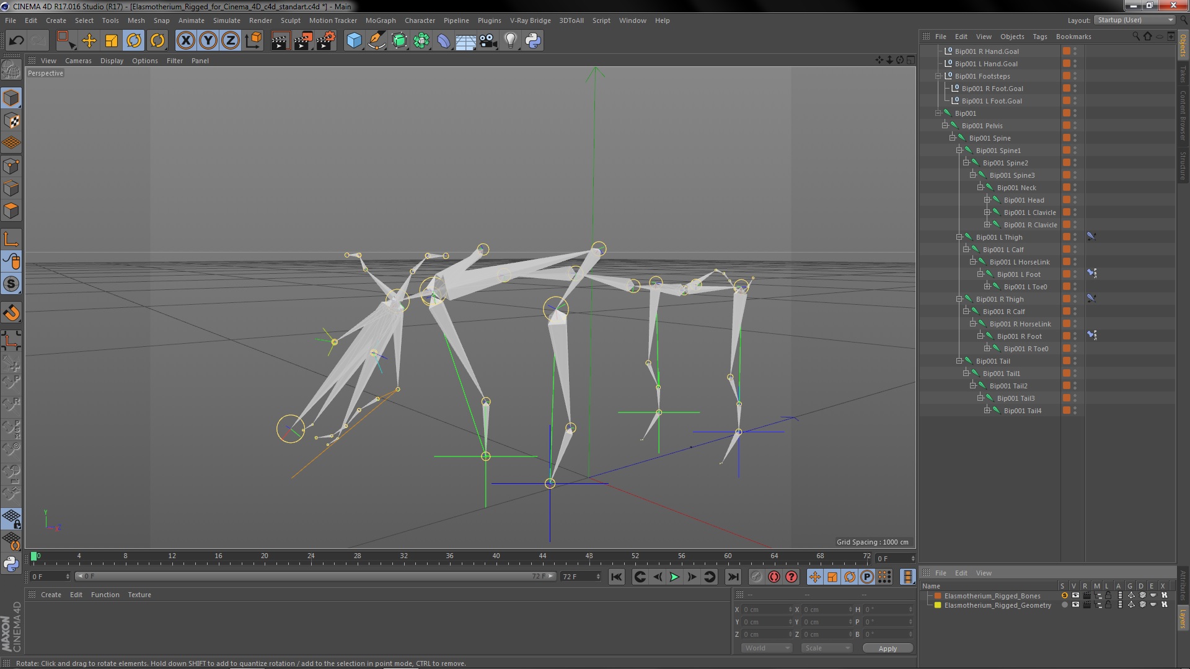Click the Apply button

(x=887, y=649)
